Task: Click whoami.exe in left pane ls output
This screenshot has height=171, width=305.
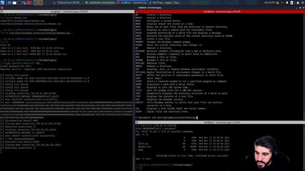Action: (60, 54)
